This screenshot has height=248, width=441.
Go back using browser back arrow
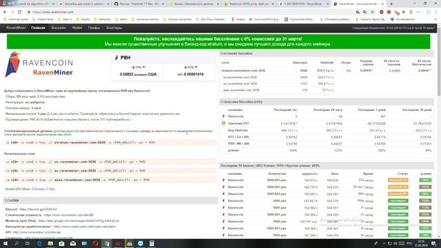pyautogui.click(x=5, y=12)
